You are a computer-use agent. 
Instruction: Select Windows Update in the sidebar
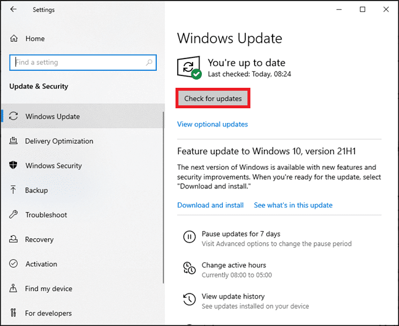click(53, 116)
